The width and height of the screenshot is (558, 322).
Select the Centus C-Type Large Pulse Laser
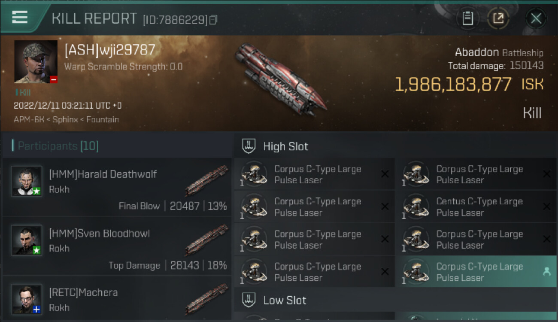pos(475,207)
